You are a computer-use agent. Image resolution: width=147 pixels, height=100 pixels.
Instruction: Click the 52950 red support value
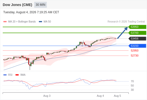[x=135, y=50]
